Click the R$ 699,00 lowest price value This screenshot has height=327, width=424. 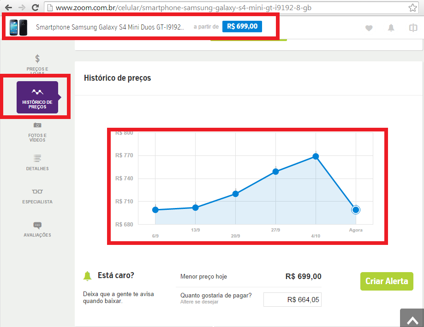click(304, 276)
